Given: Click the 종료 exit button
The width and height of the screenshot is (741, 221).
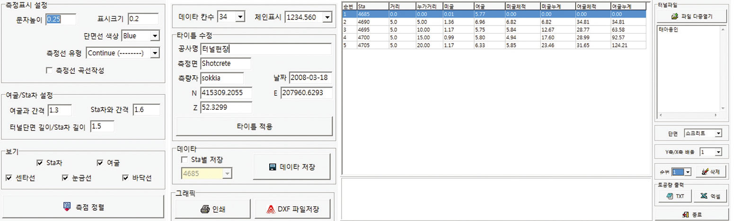Looking at the screenshot, I should (691, 214).
